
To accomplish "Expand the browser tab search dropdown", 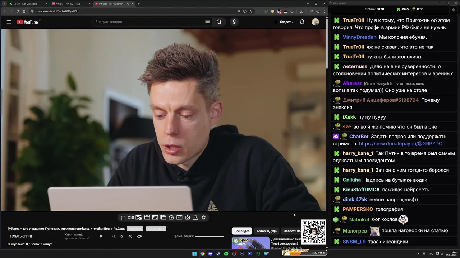I will pyautogui.click(x=4, y=4).
